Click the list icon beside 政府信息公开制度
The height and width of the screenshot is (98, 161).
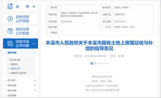point(10,31)
